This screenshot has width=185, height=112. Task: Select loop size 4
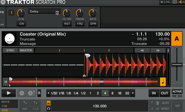[105, 93]
